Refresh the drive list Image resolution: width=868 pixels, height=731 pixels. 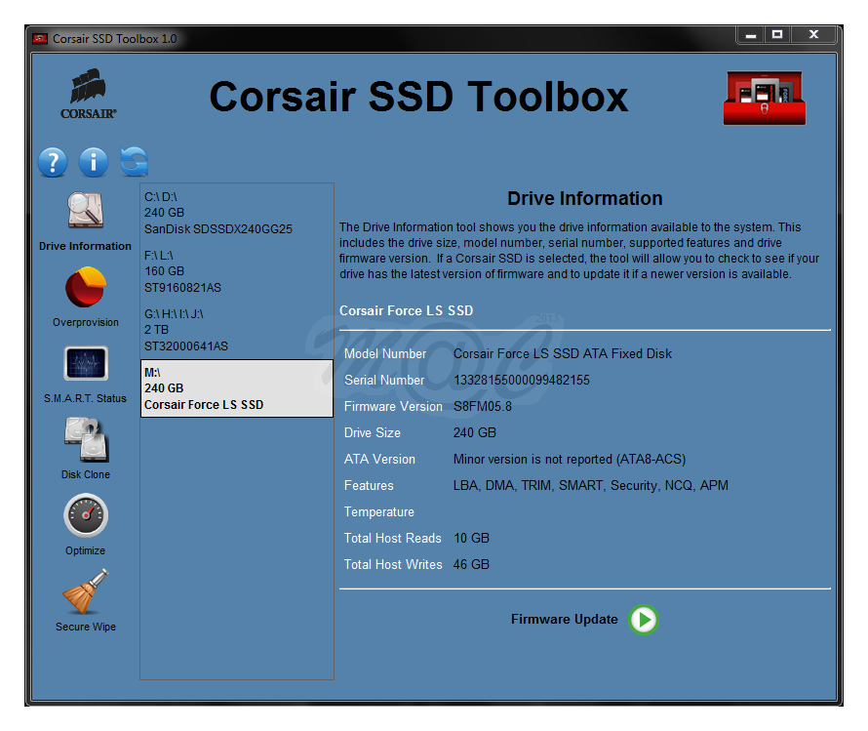click(x=134, y=162)
